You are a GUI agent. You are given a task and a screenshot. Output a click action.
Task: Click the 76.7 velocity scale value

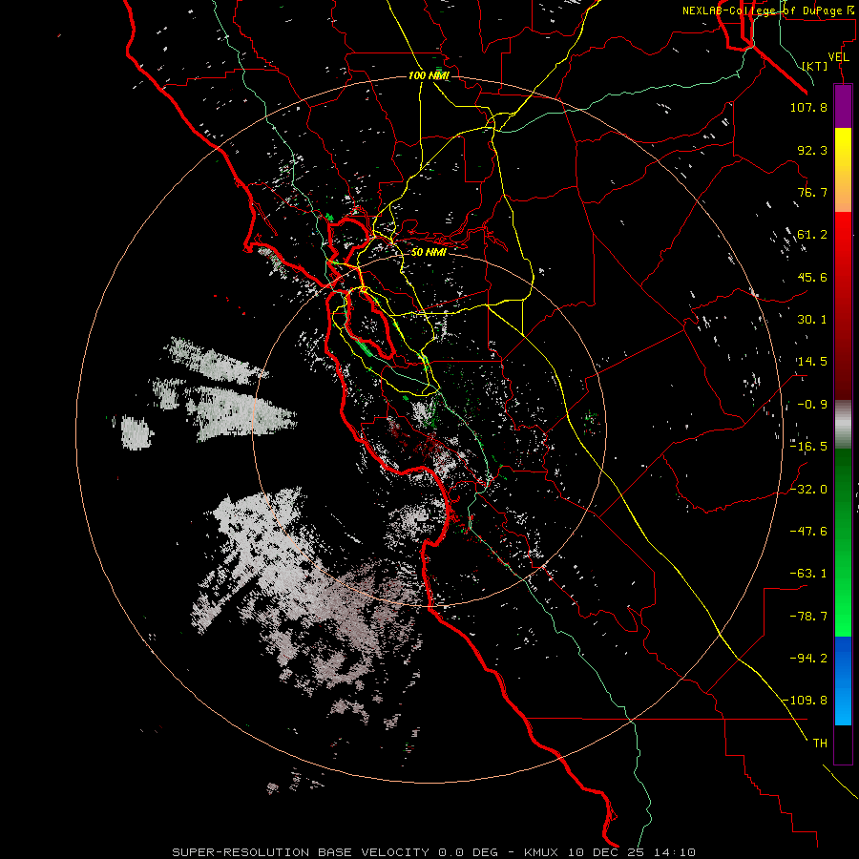point(812,192)
